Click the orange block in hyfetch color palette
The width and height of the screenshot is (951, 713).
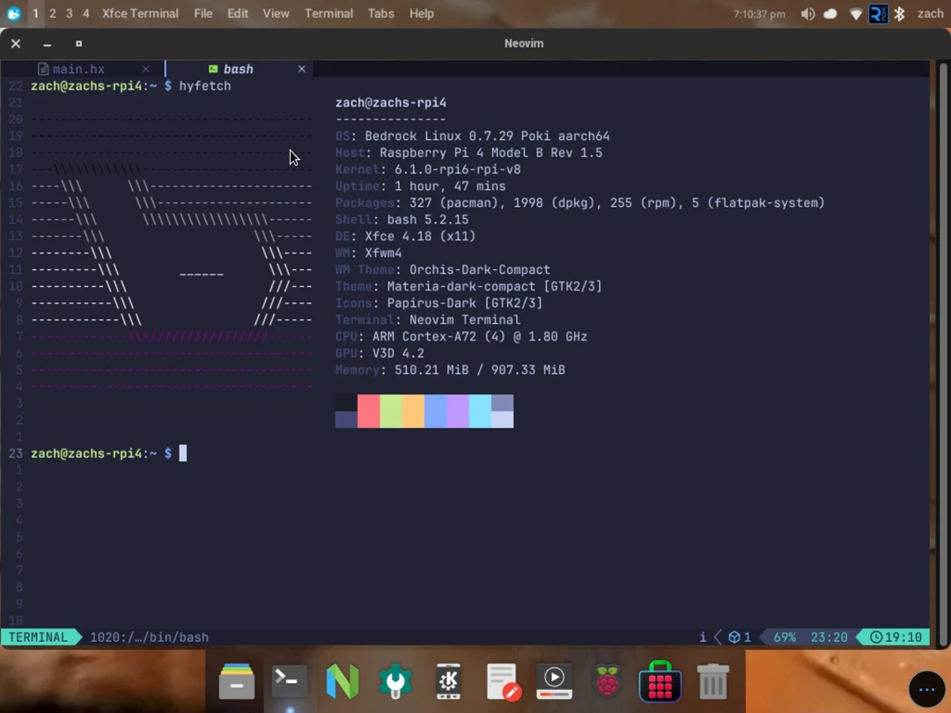(x=412, y=411)
